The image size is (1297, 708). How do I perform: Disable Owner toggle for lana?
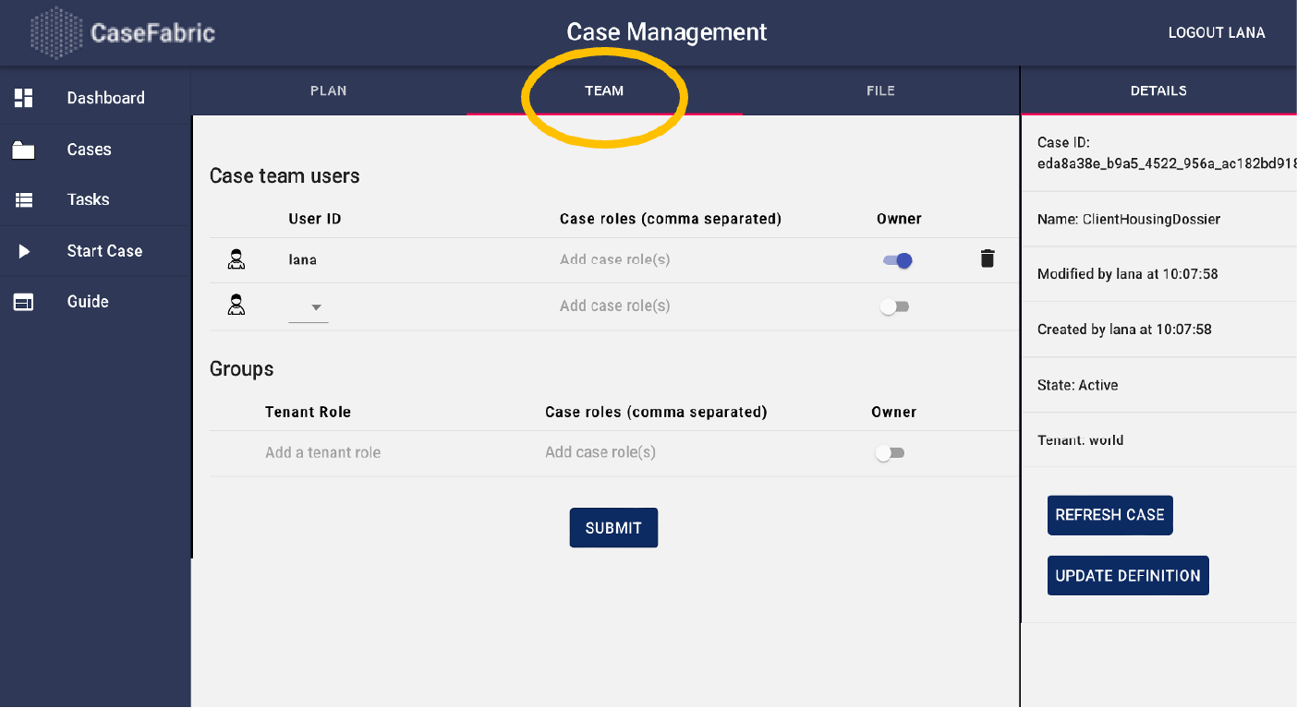click(x=897, y=260)
